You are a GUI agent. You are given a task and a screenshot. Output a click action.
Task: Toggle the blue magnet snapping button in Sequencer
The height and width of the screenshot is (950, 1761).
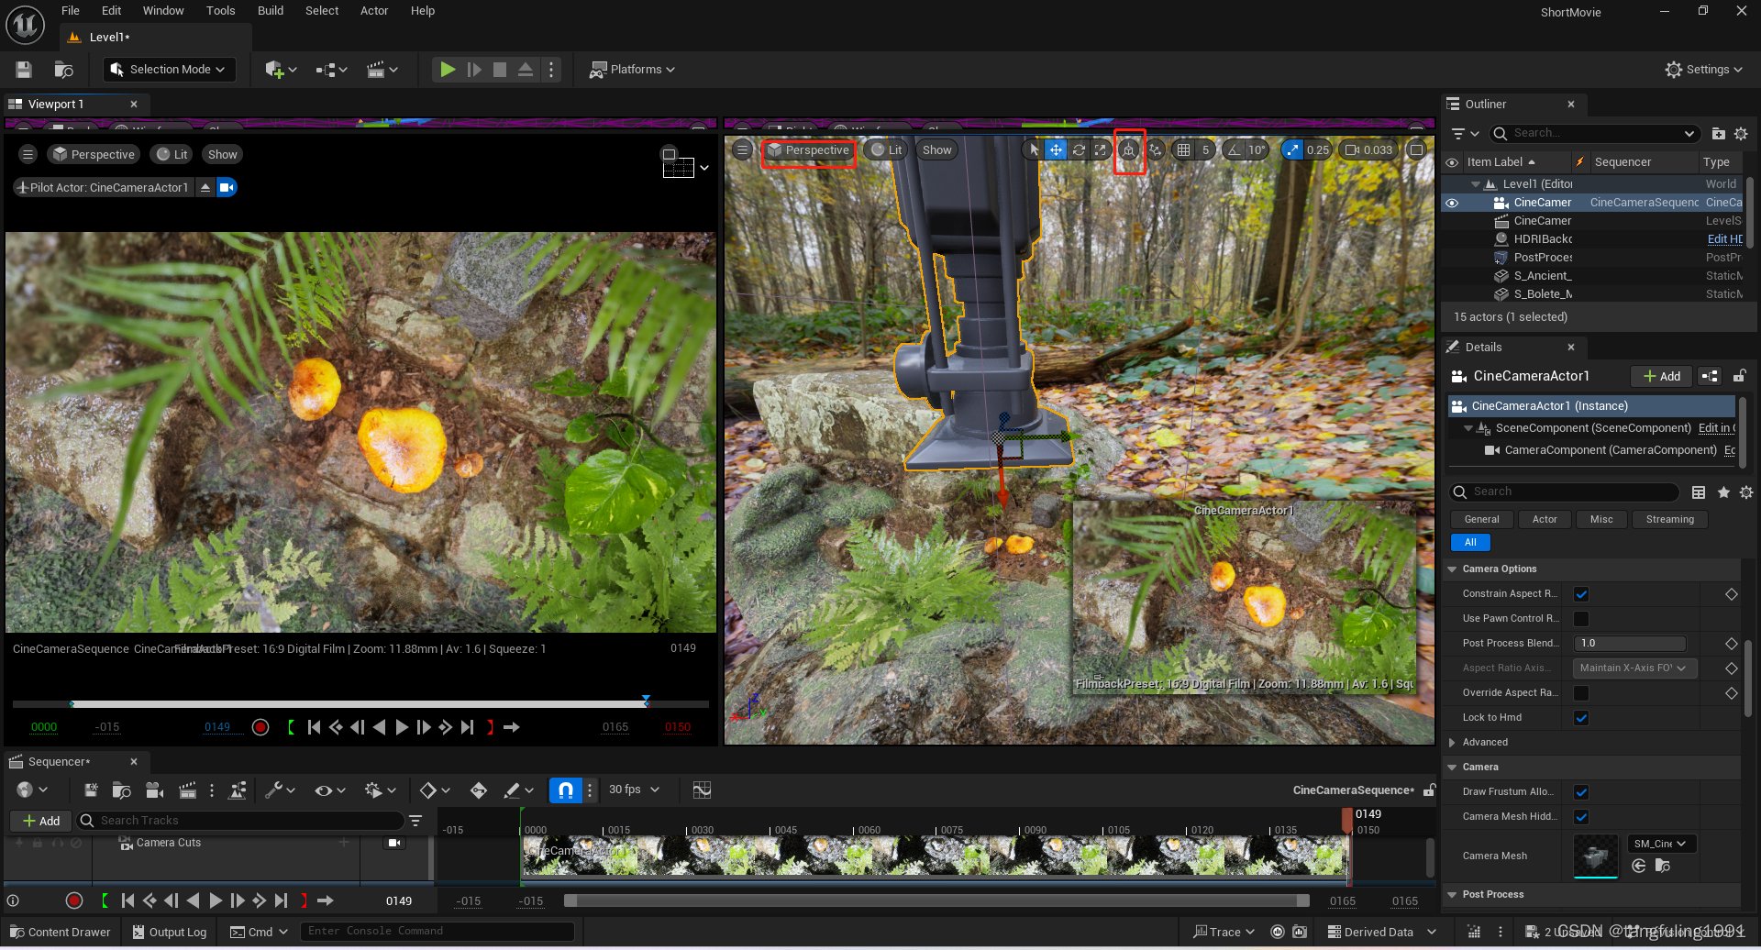[x=565, y=790]
